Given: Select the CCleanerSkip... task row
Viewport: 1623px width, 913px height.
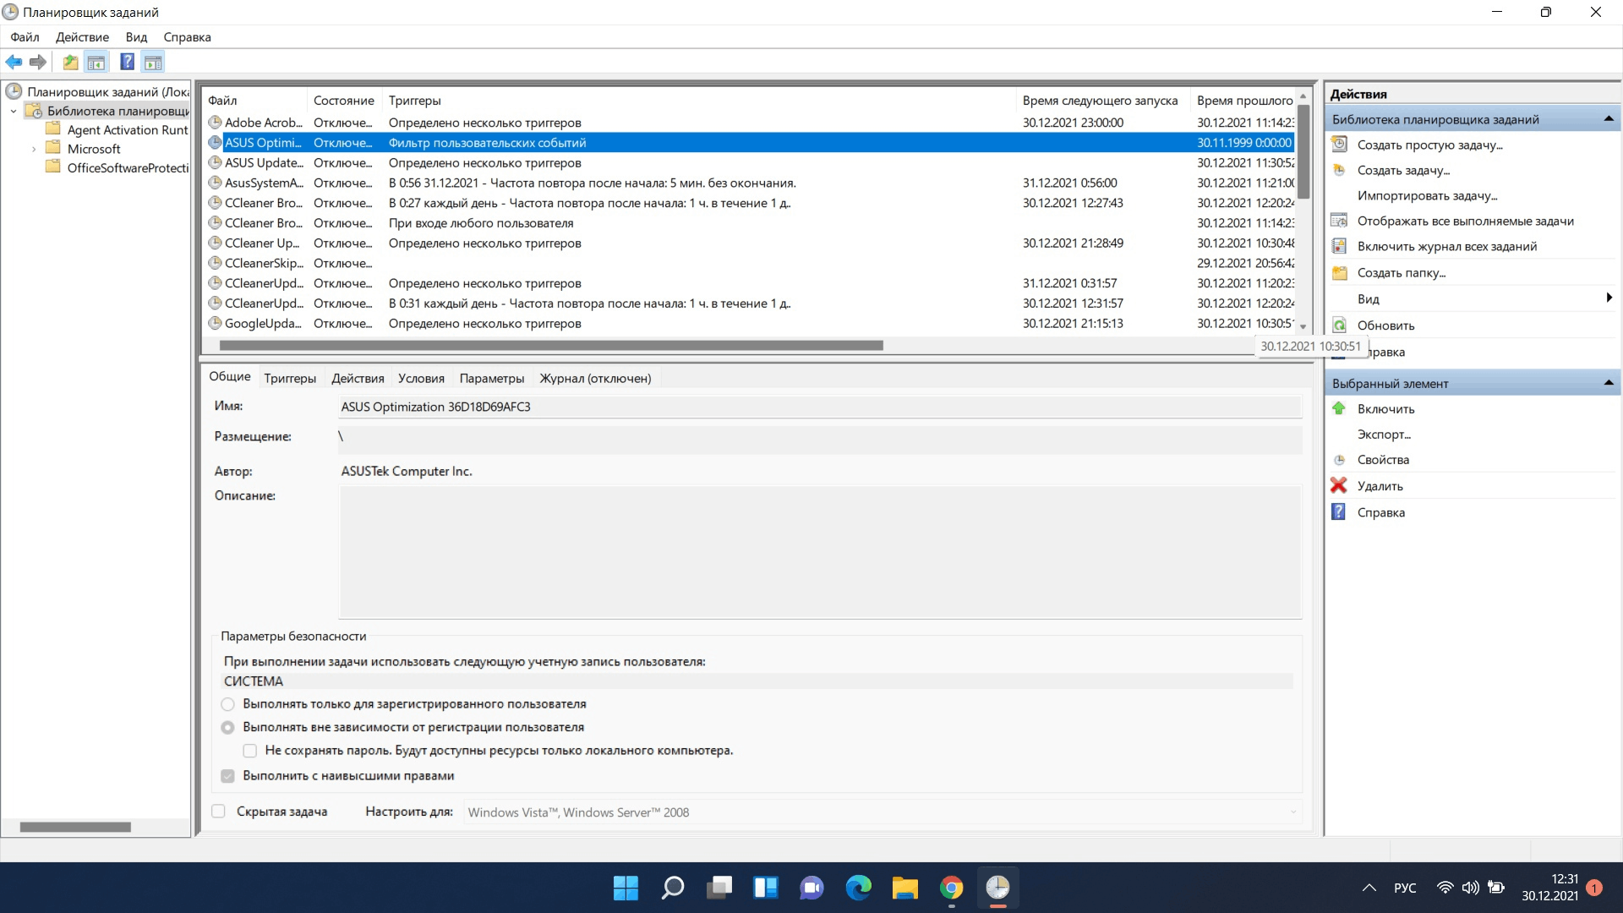Looking at the screenshot, I should 751,263.
